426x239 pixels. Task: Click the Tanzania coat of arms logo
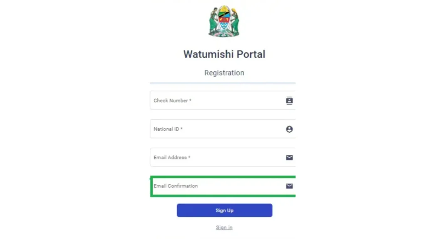pos(224,21)
